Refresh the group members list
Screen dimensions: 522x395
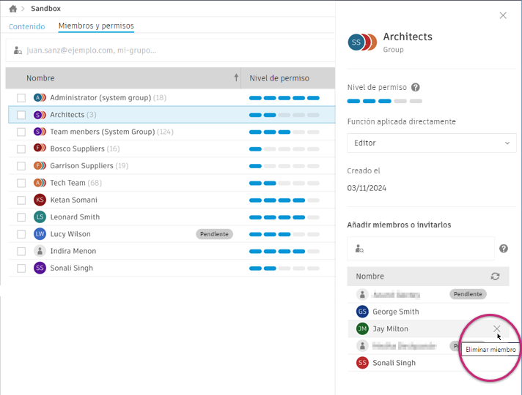click(495, 276)
